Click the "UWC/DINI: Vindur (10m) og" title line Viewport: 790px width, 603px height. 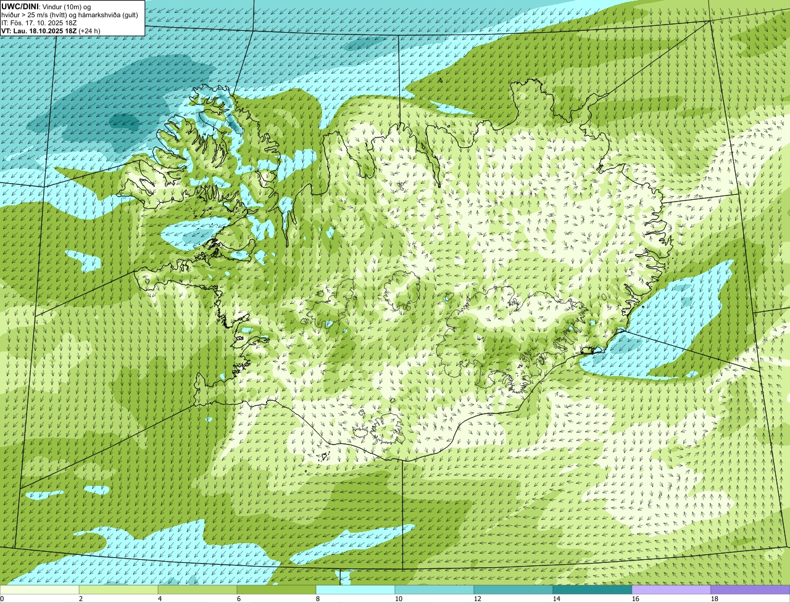[46, 6]
